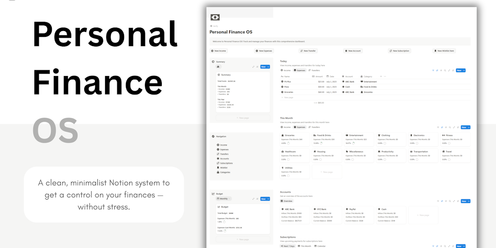Click Groceries bag icon on Groceries card
The height and width of the screenshot is (248, 496).
(x=283, y=136)
